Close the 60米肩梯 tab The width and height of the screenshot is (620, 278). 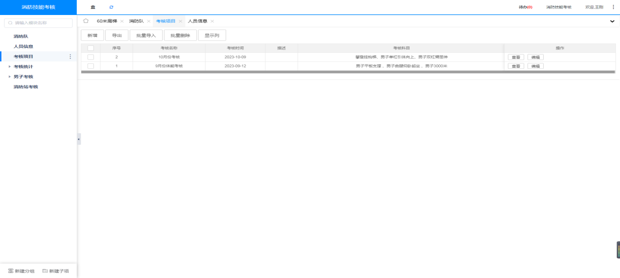click(122, 21)
